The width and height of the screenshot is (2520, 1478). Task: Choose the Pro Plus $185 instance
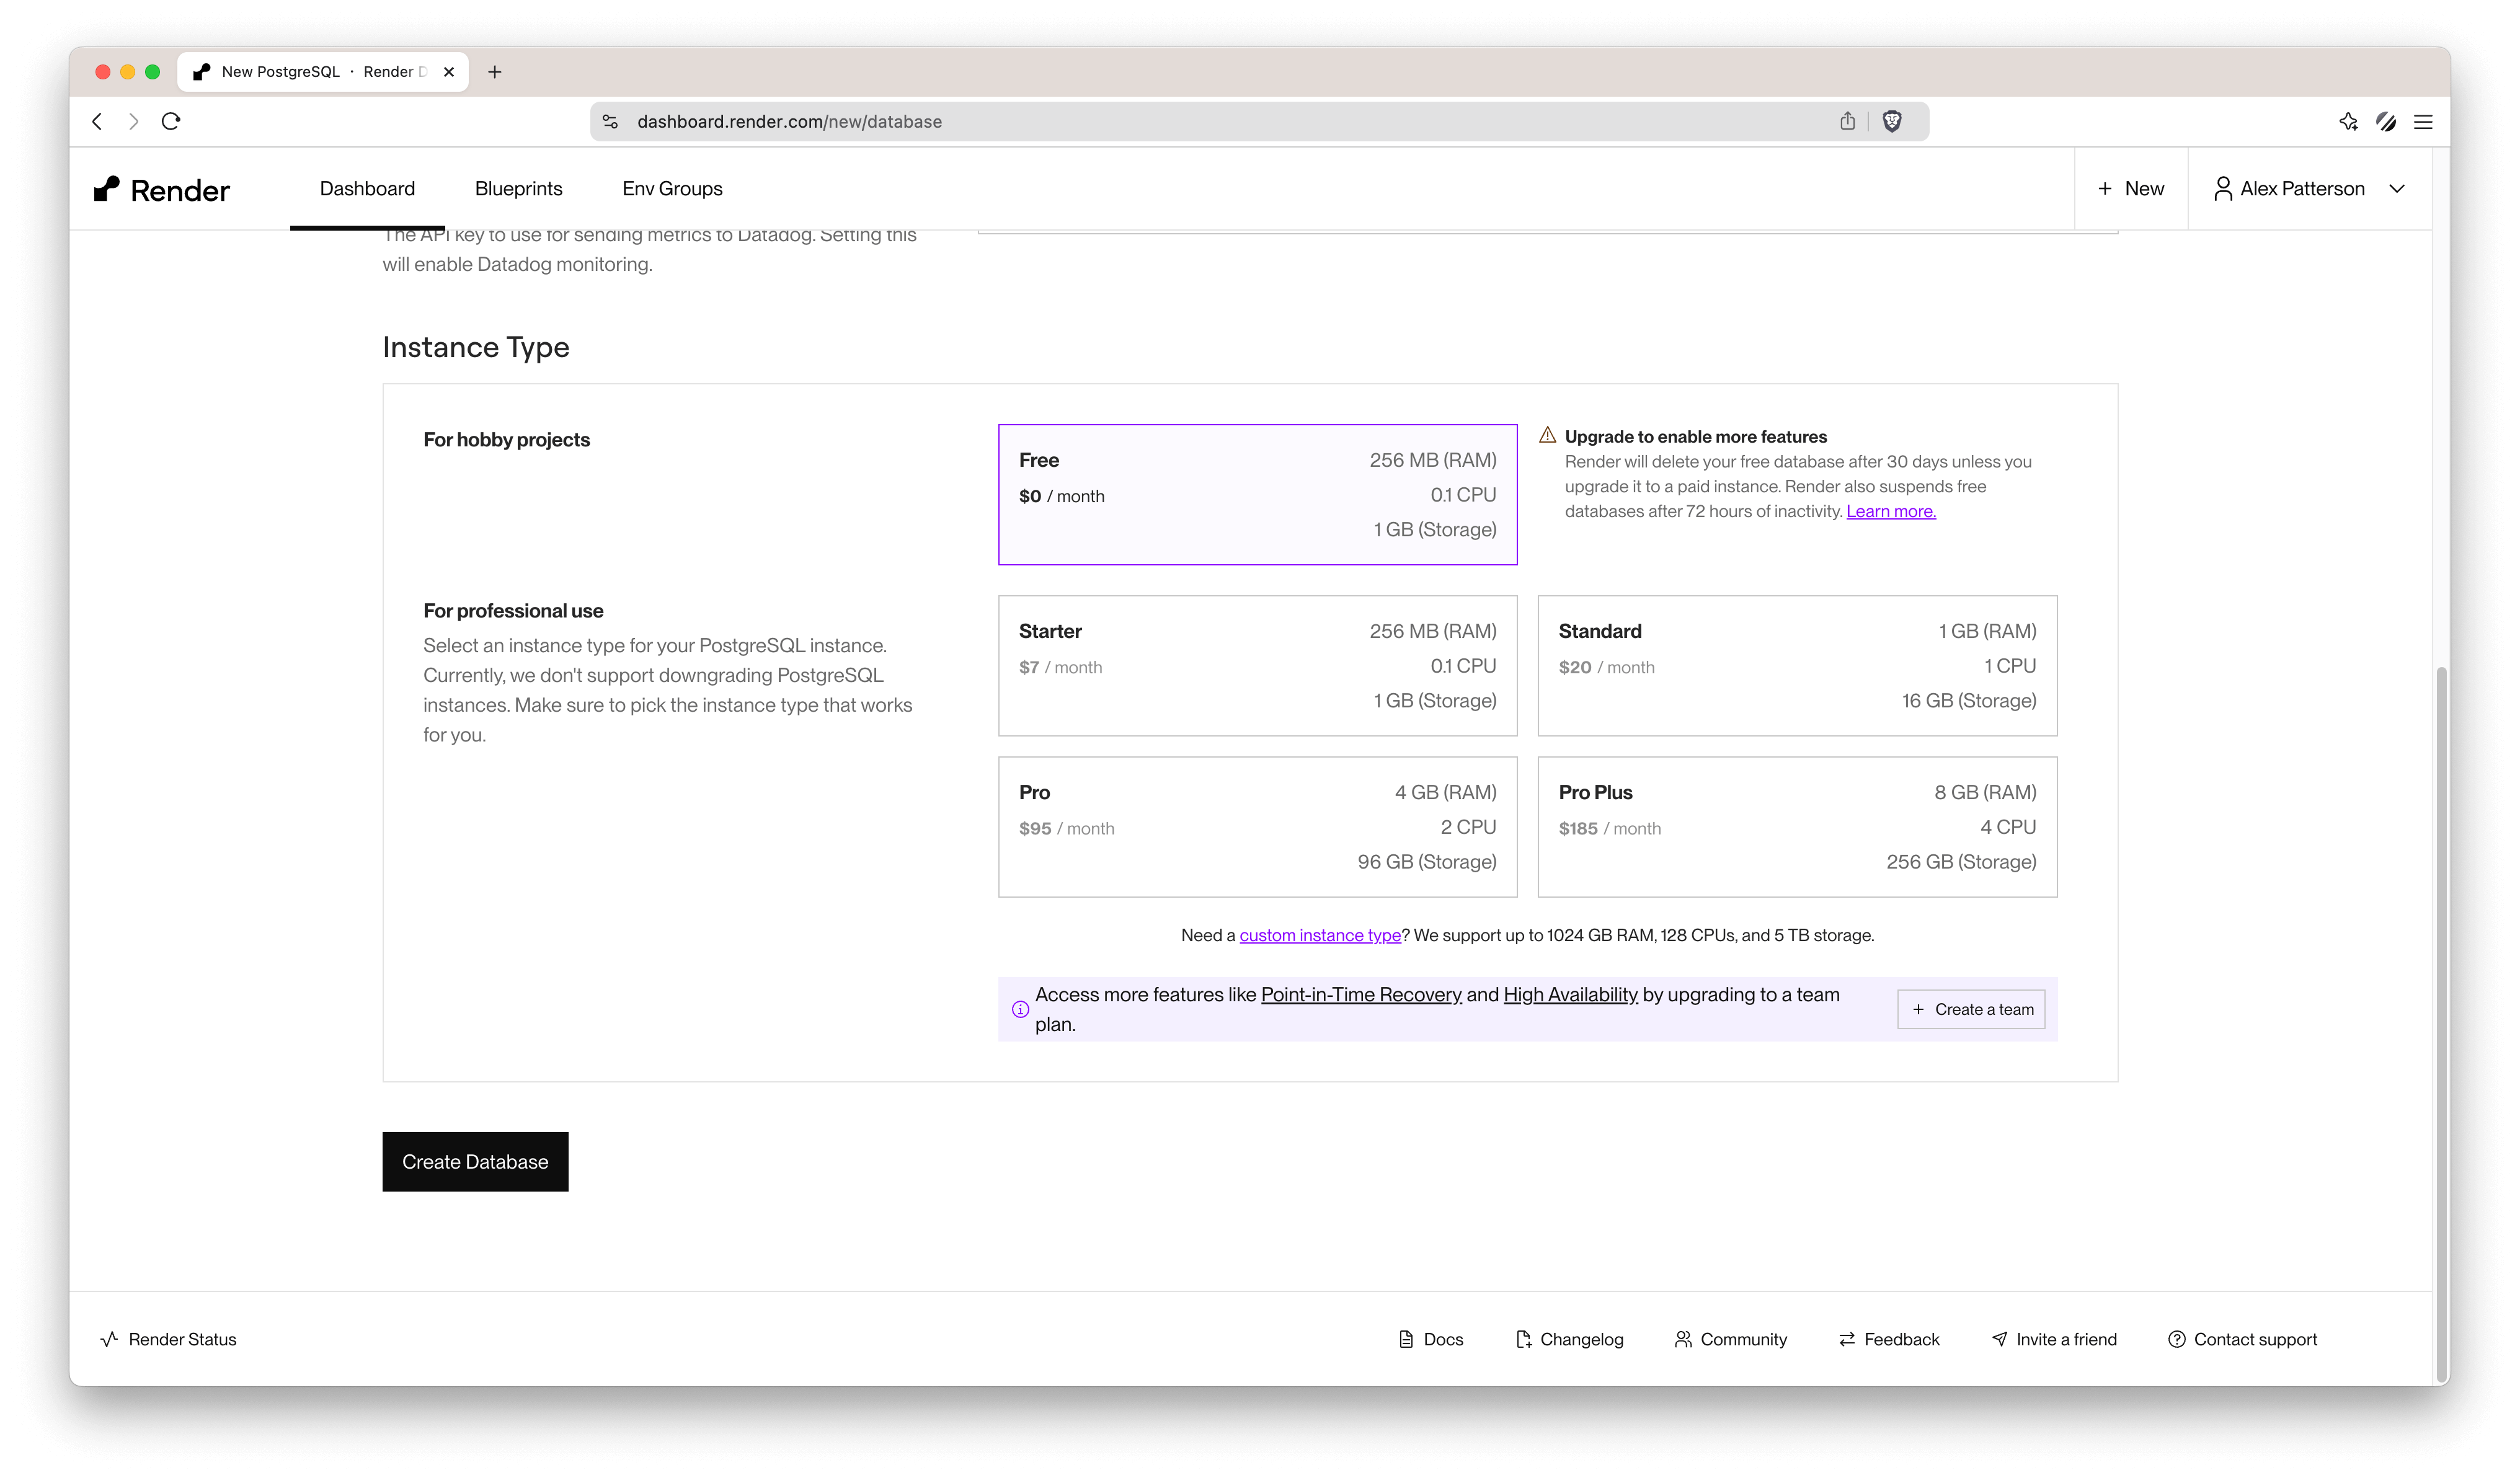point(1797,827)
